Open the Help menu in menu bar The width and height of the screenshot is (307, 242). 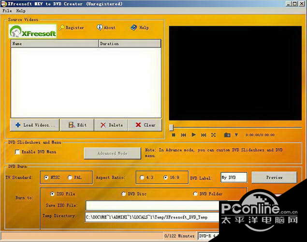(21, 11)
